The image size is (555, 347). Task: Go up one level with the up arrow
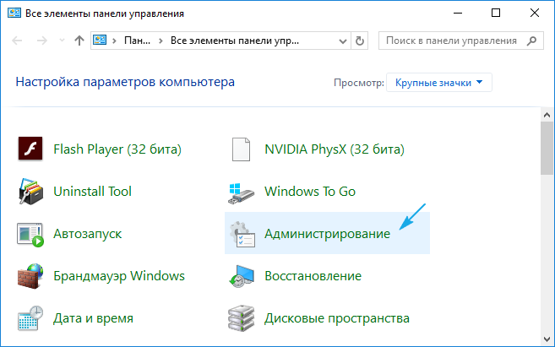79,41
